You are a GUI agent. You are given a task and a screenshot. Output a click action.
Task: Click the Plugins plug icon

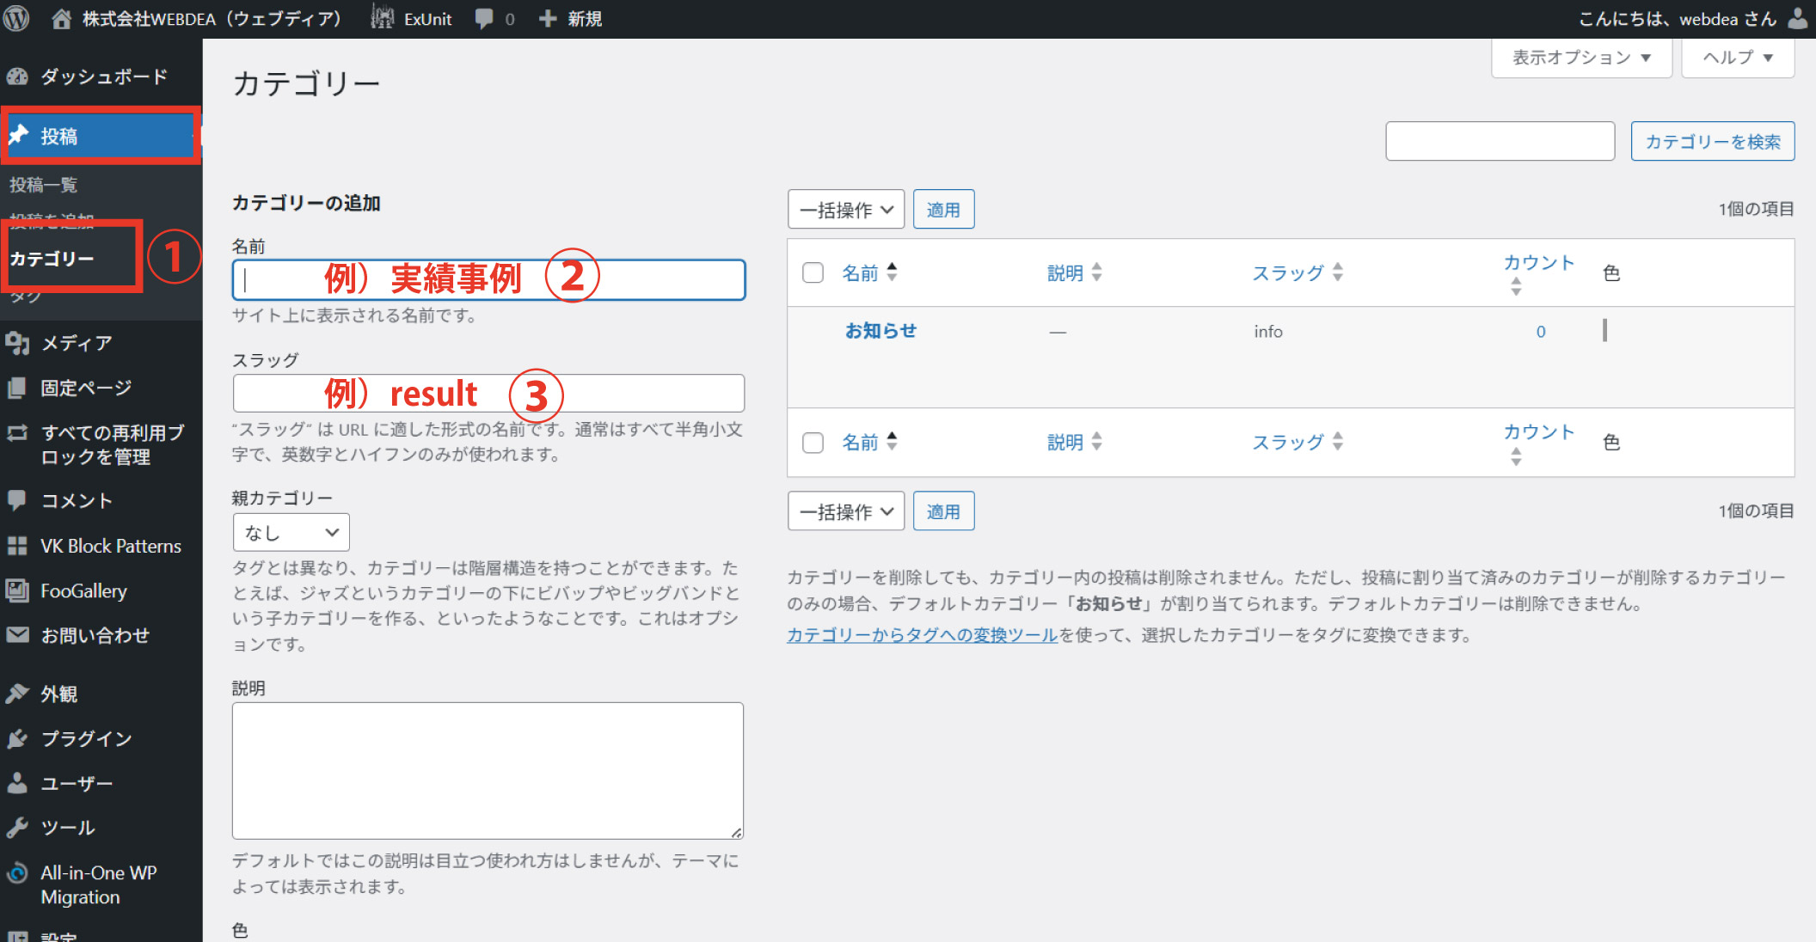point(17,738)
